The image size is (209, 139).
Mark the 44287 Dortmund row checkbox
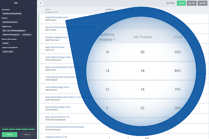point(40,39)
